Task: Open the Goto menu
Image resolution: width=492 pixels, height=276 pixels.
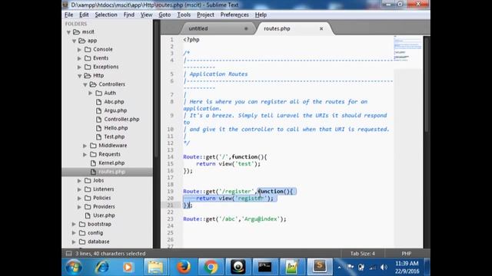Action: tap(165, 15)
